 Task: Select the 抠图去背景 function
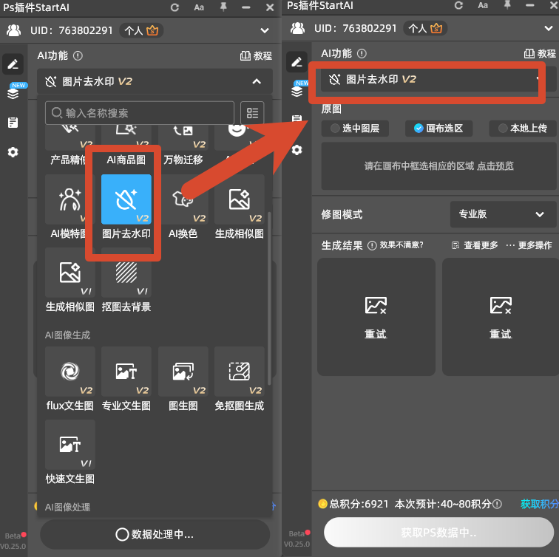pos(126,280)
